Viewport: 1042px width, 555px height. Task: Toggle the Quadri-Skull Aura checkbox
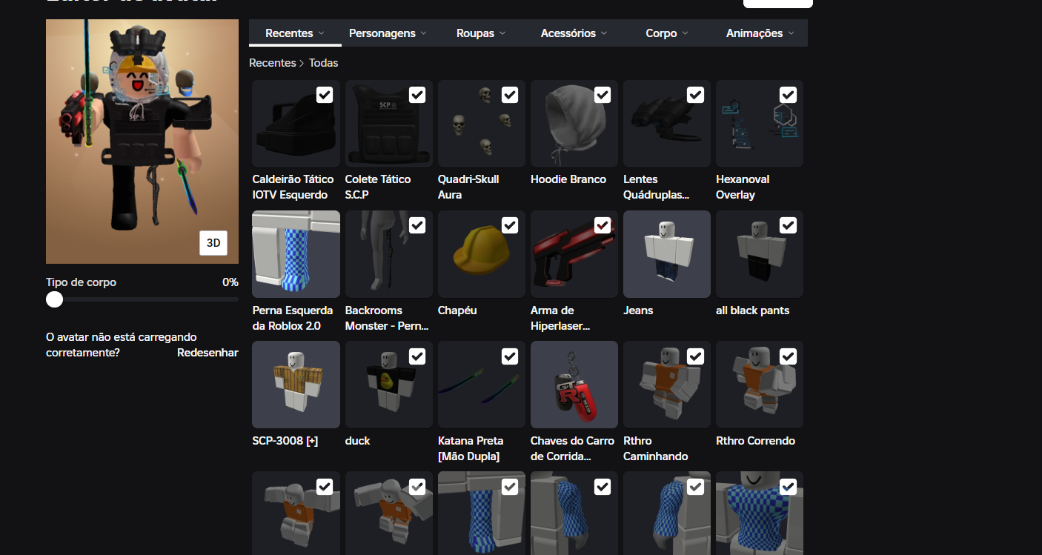click(x=510, y=95)
